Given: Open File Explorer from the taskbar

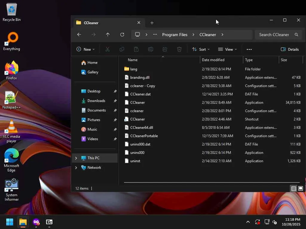Looking at the screenshot, I should (x=23, y=222).
